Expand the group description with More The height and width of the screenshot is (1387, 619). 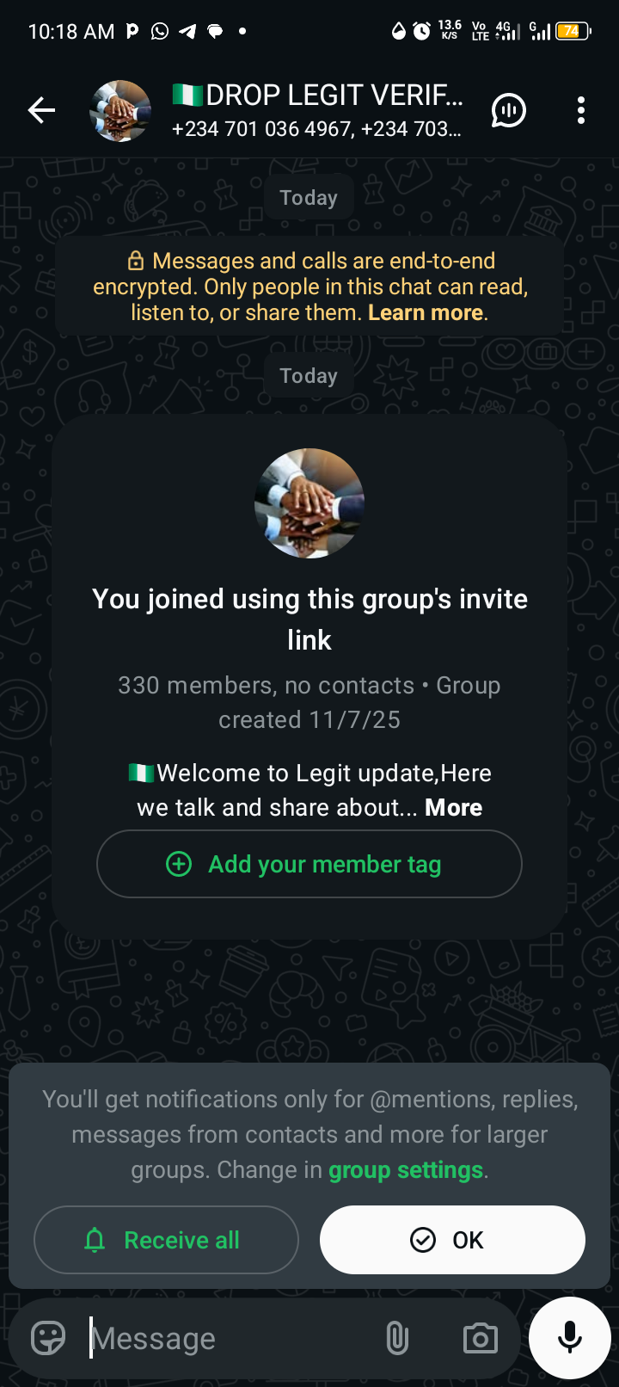tap(453, 807)
